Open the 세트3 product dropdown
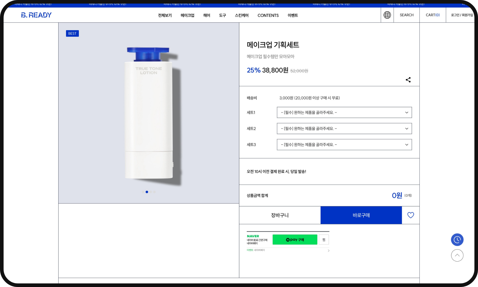The height and width of the screenshot is (287, 478). coord(344,145)
